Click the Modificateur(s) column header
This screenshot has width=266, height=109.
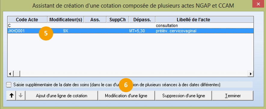click(x=66, y=20)
